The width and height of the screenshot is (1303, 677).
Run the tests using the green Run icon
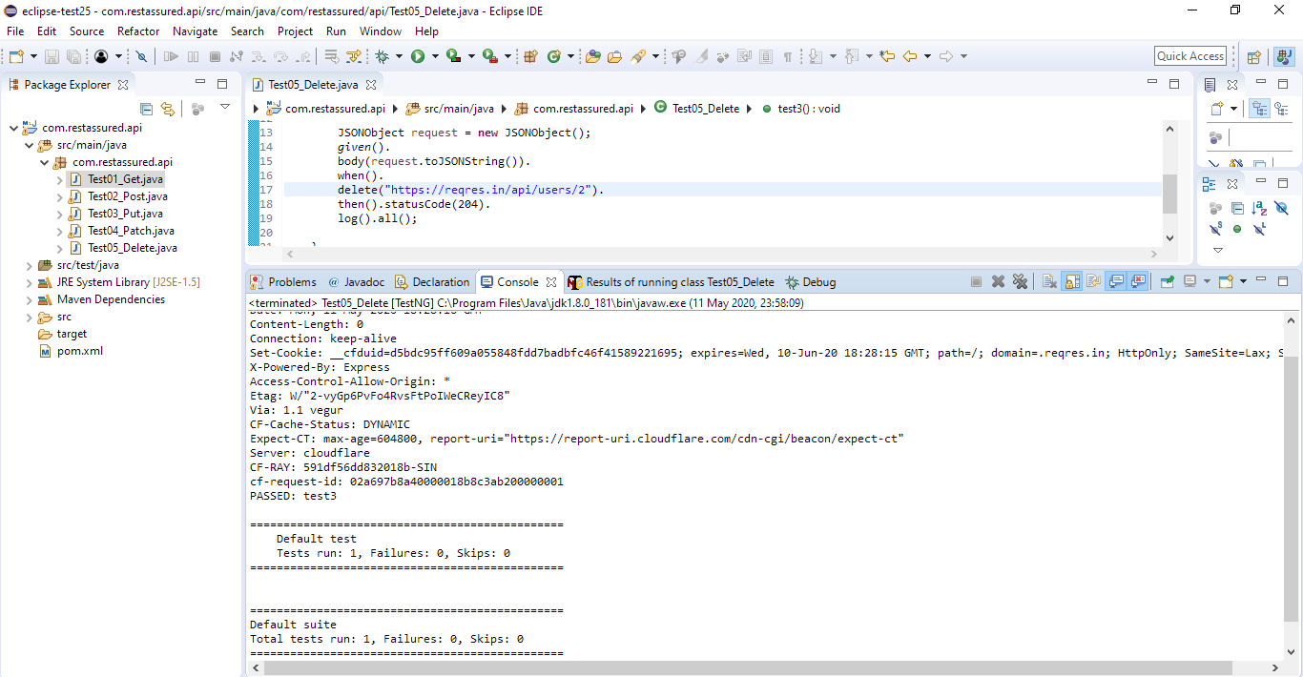click(x=418, y=55)
